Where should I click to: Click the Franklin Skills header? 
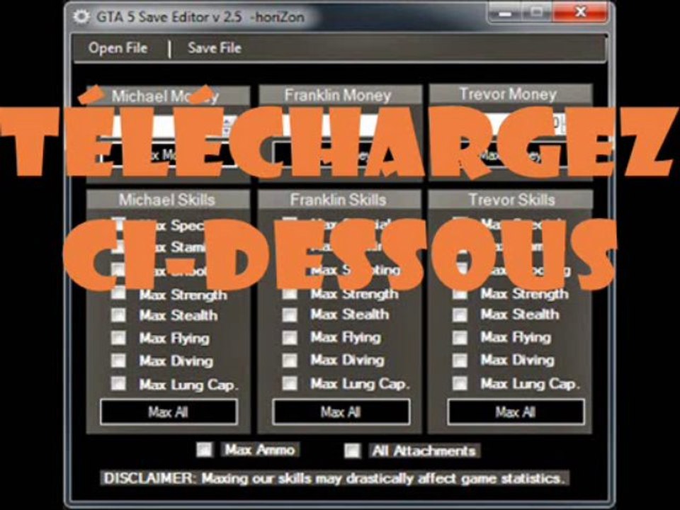[x=339, y=200]
